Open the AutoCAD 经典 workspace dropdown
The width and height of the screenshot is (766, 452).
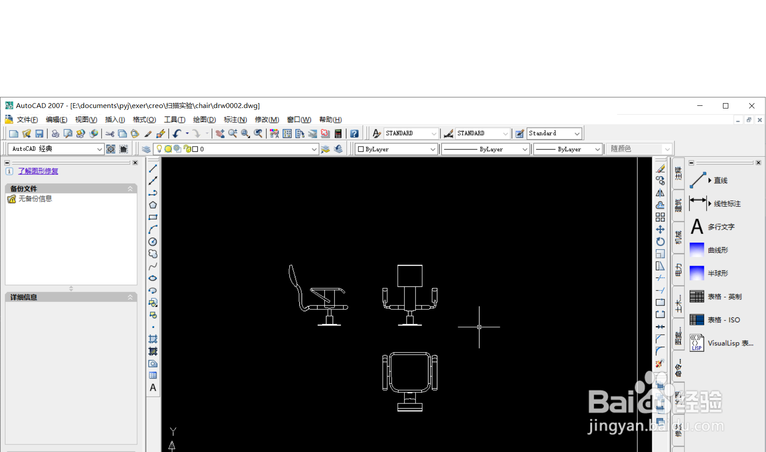(56, 149)
